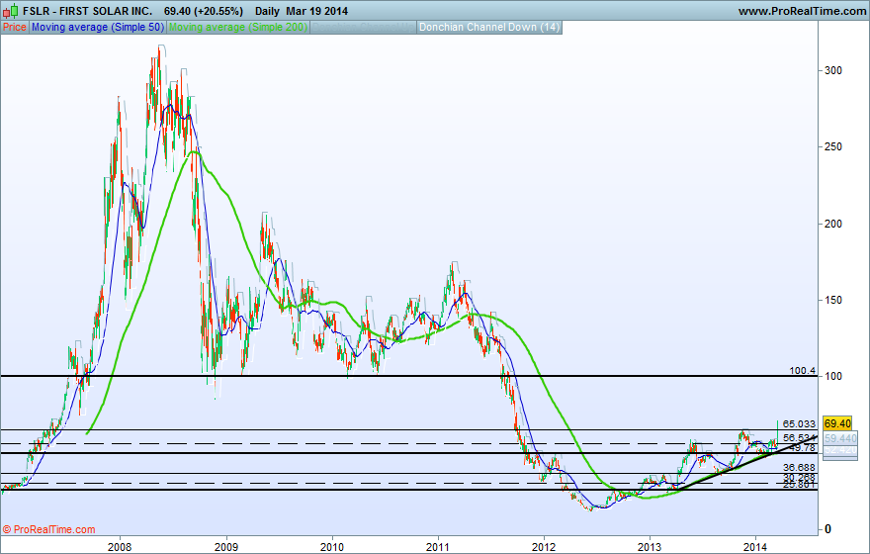This screenshot has width=870, height=554.
Task: Click the © ProRealTime.com copyright link
Action: pyautogui.click(x=48, y=529)
